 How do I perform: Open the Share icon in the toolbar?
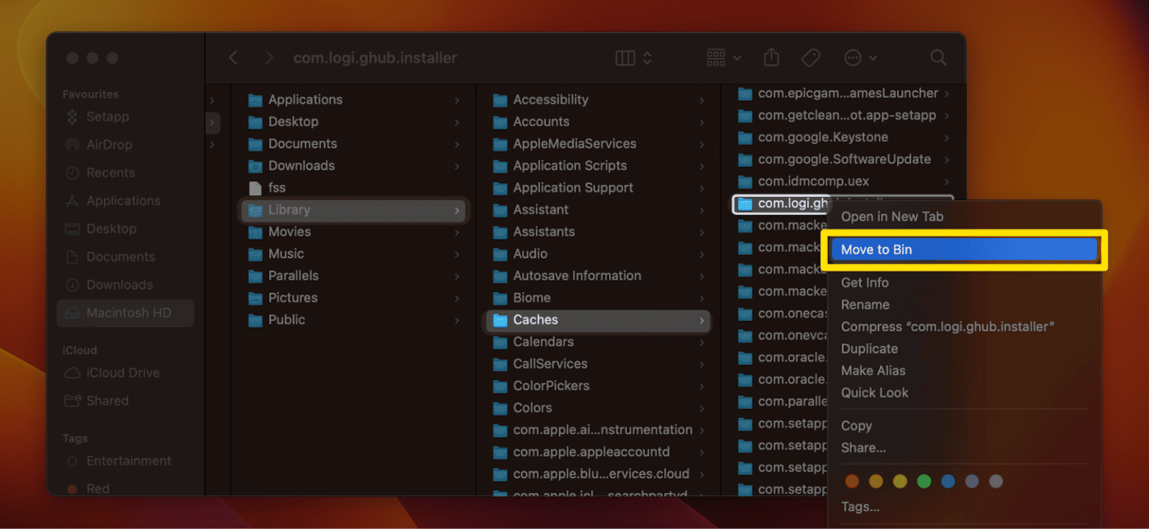click(x=770, y=58)
